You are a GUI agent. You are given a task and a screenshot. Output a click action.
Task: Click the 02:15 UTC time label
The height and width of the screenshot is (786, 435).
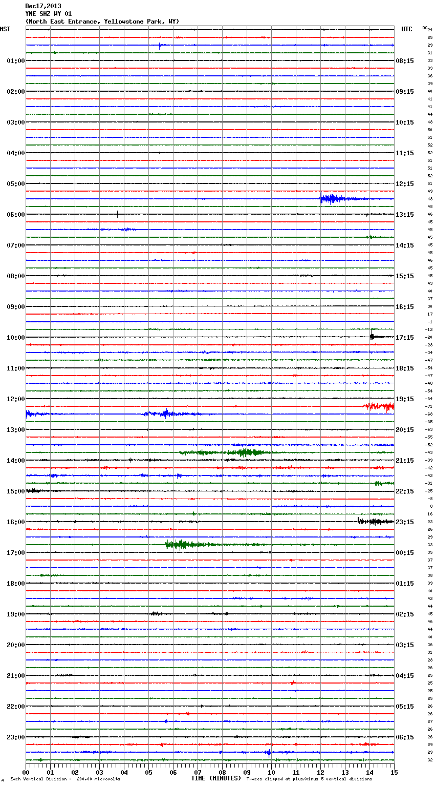click(405, 614)
